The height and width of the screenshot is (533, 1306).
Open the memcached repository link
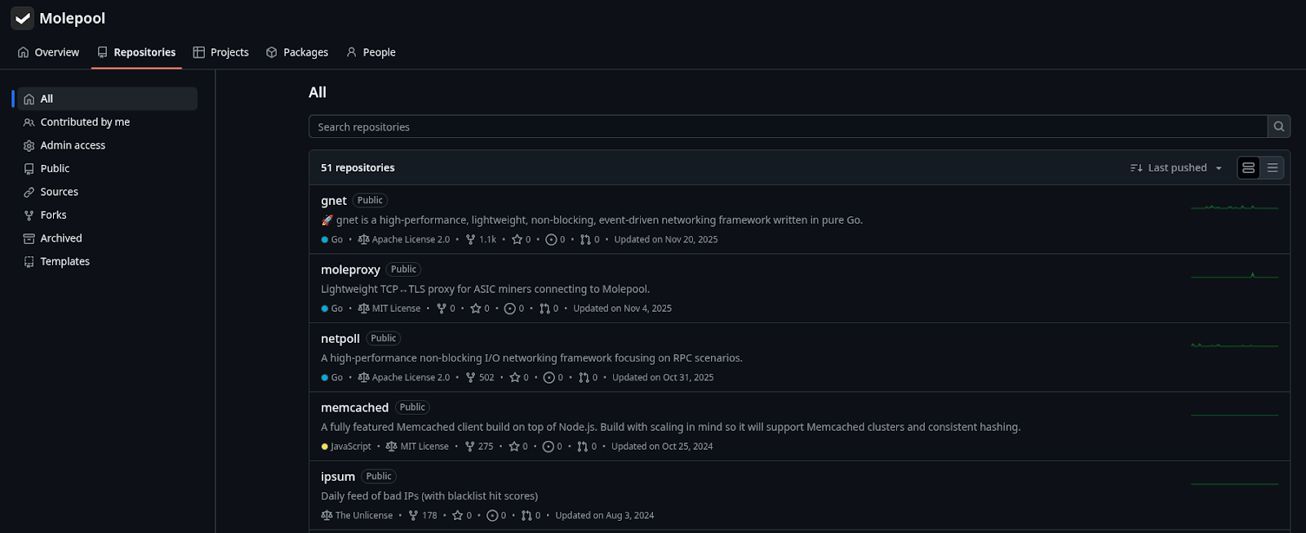tap(354, 407)
